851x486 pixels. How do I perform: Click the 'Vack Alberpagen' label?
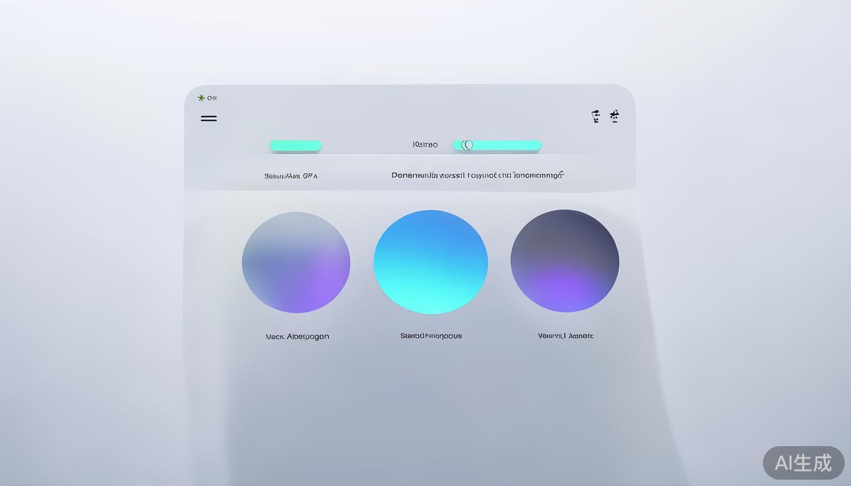(x=297, y=337)
